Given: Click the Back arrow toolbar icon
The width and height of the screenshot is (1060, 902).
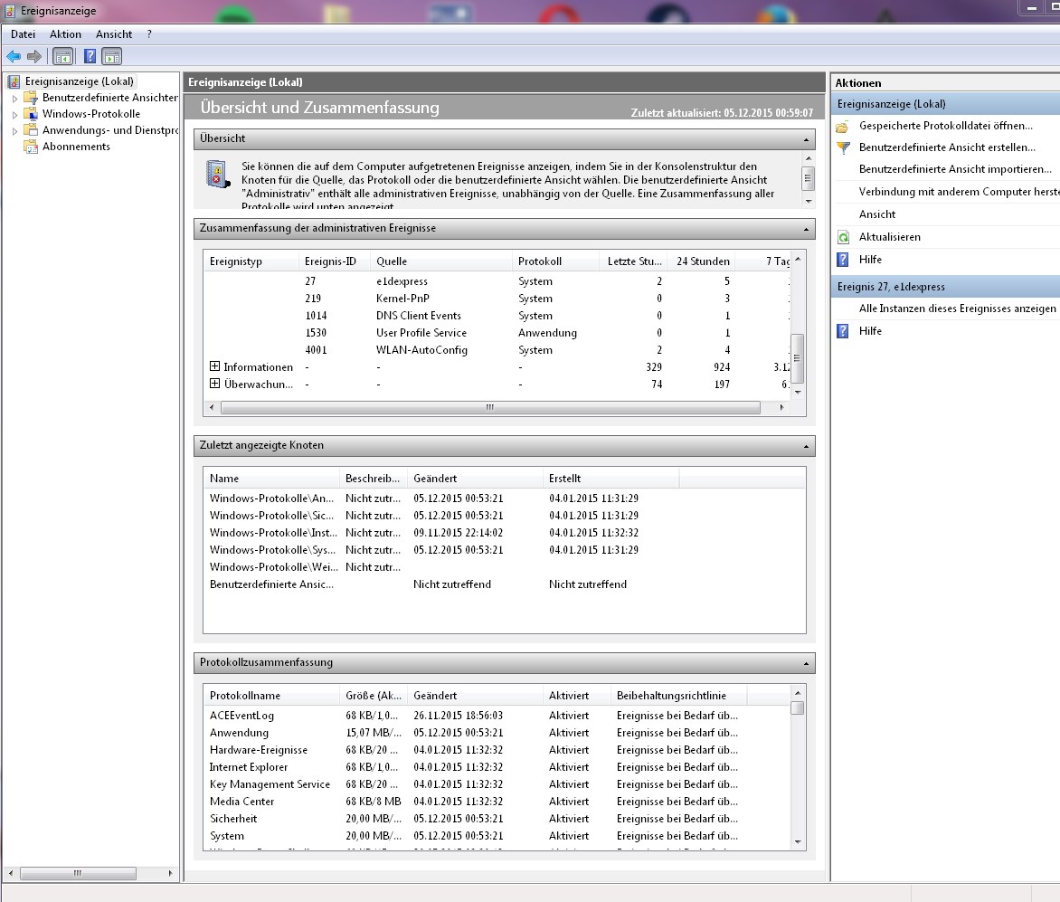Looking at the screenshot, I should click(14, 57).
